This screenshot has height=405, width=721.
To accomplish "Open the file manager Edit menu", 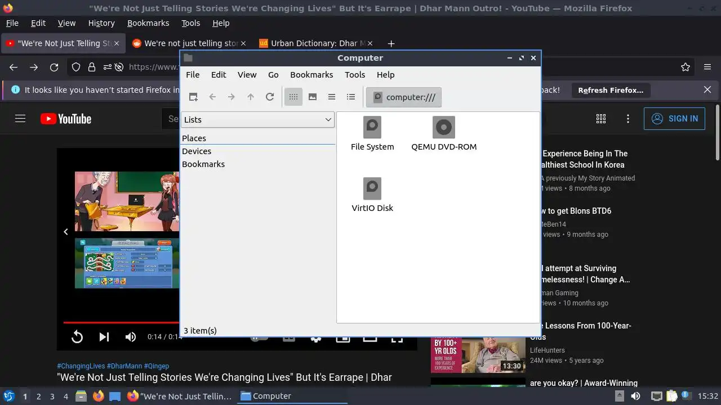I will pyautogui.click(x=219, y=75).
